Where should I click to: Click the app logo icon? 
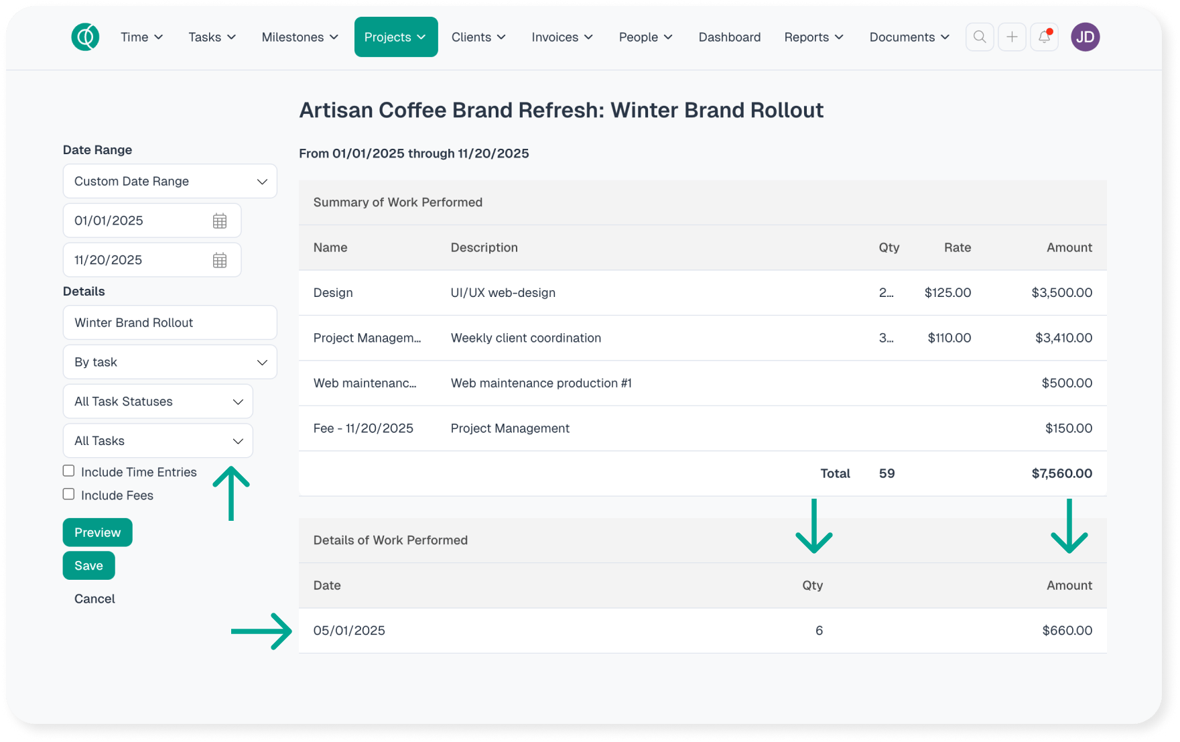85,37
